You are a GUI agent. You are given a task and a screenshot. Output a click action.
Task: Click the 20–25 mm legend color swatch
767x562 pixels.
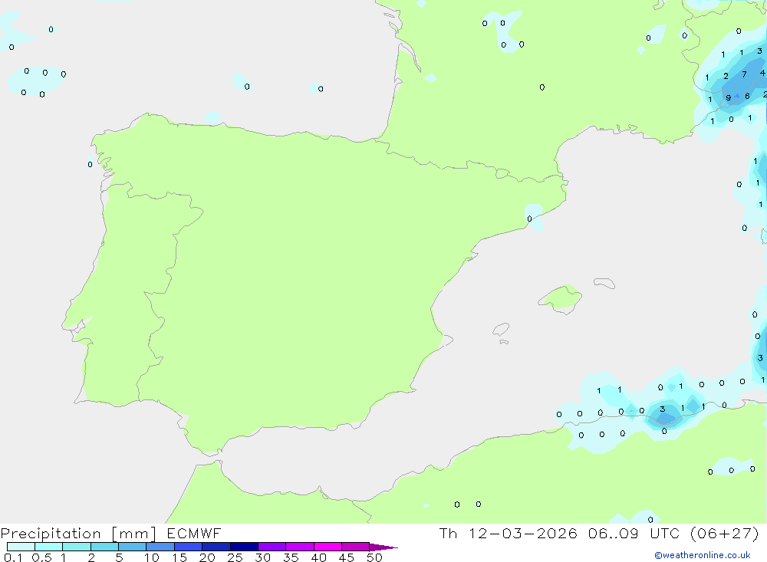pyautogui.click(x=216, y=547)
